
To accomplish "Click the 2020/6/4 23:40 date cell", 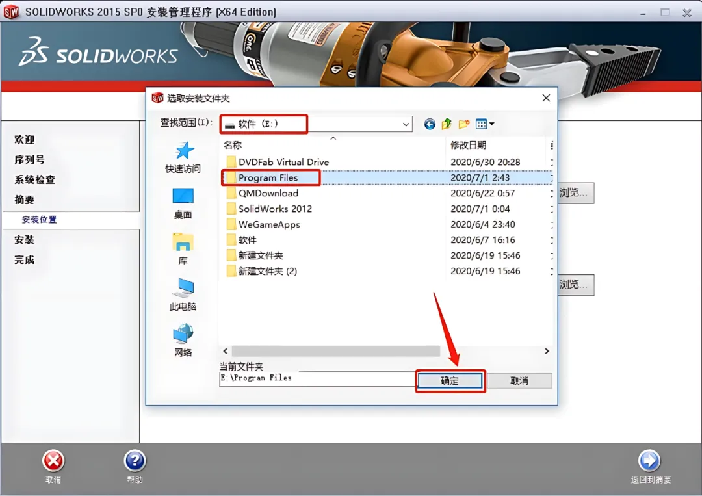I will tap(482, 225).
